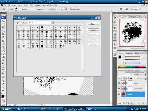Image resolution: width=148 pixels, height=111 pixels.
Task: Select the Move tool in the toolbox
Action: click(3, 21)
